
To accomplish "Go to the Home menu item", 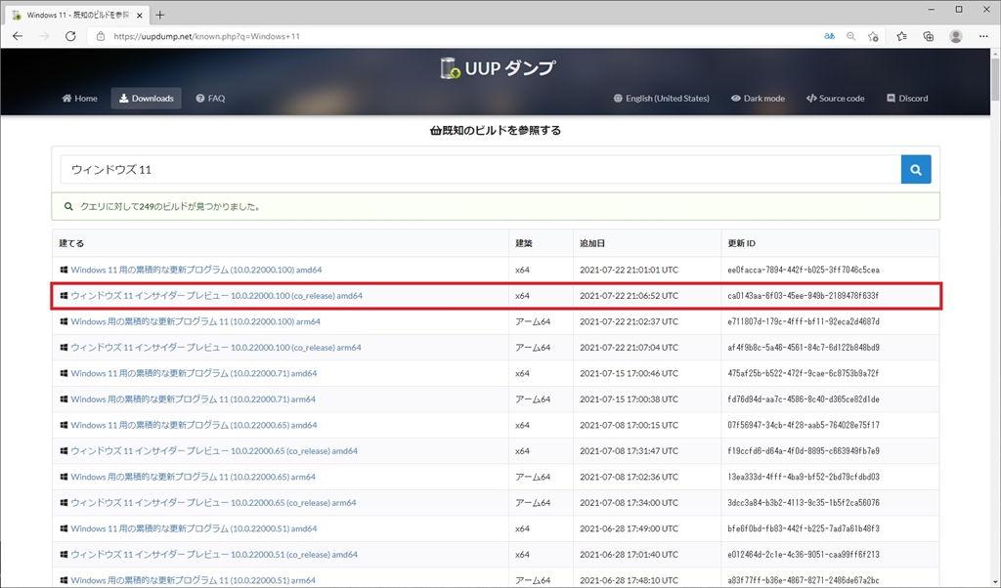I will coord(80,99).
